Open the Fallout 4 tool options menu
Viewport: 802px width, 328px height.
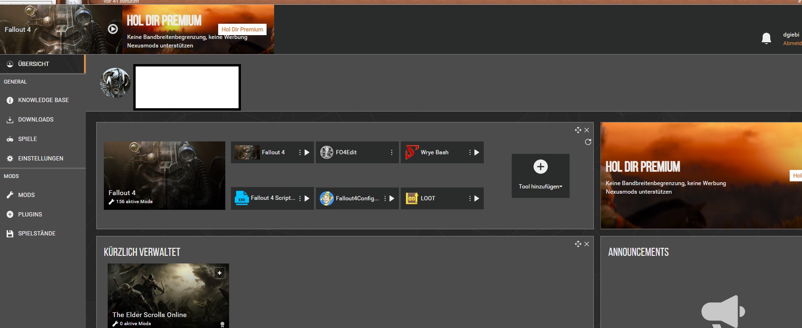point(300,152)
